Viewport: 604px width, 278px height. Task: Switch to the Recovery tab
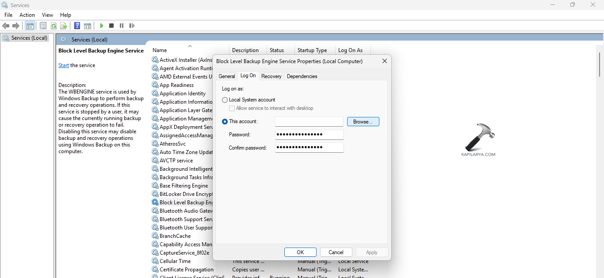271,76
